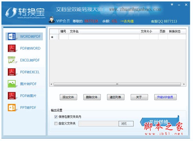Select the WORD转PDF conversion mode label
This screenshot has width=193, height=141.
pyautogui.click(x=30, y=37)
